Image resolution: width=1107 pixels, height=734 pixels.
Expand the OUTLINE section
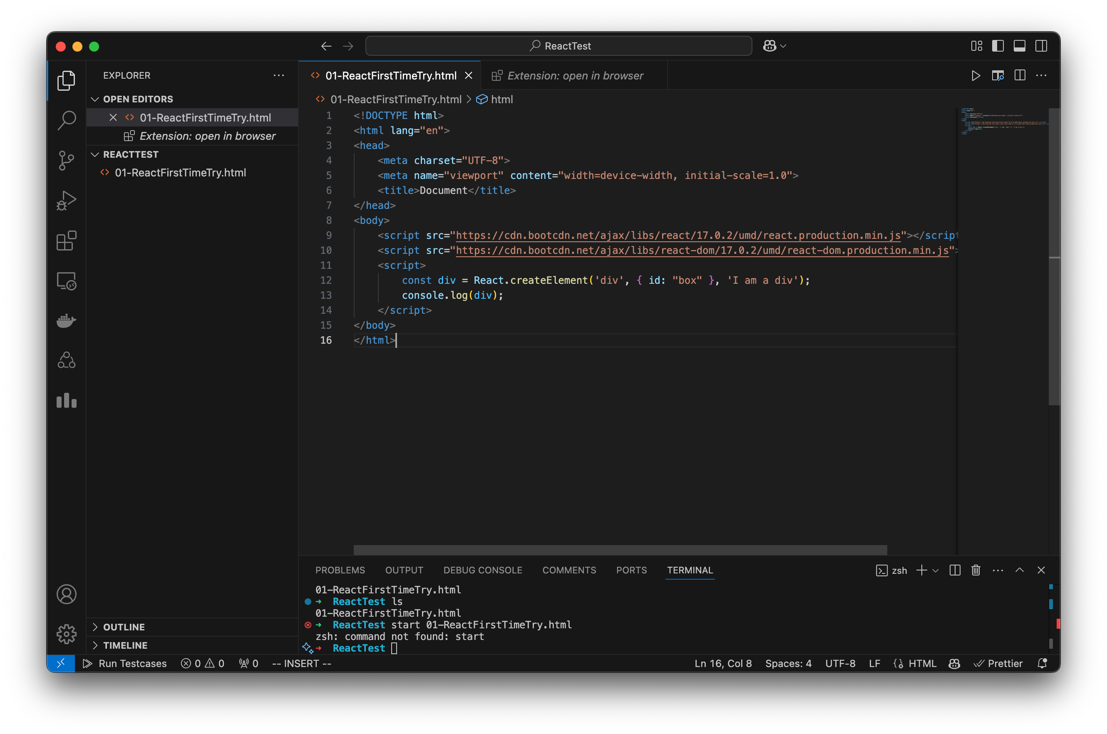coord(95,627)
